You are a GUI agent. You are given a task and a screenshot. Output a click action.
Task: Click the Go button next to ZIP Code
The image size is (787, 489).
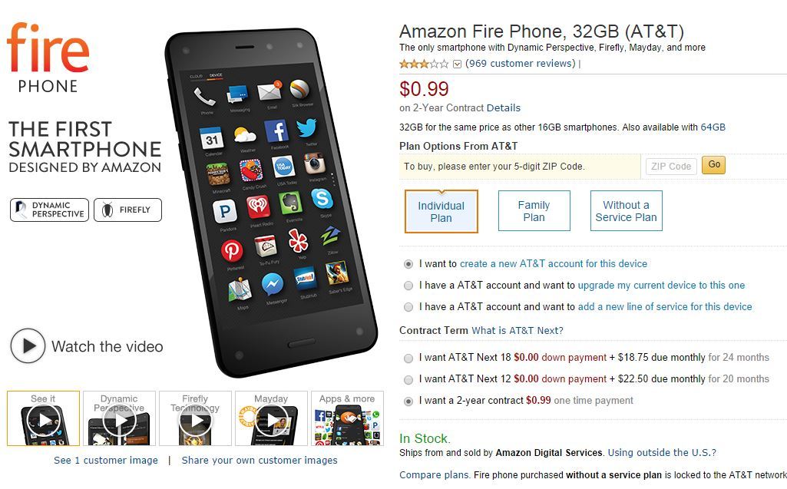pos(714,165)
